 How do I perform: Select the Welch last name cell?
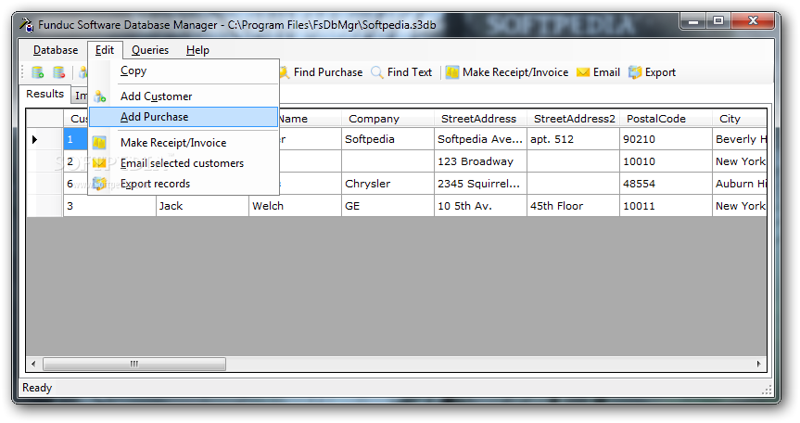(x=295, y=206)
